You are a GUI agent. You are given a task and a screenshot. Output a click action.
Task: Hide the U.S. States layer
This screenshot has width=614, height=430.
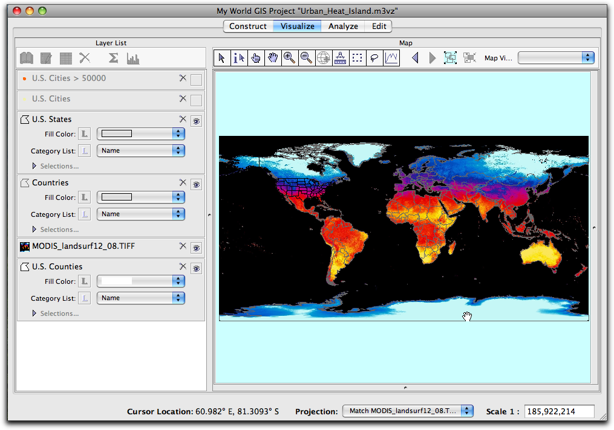click(x=196, y=121)
